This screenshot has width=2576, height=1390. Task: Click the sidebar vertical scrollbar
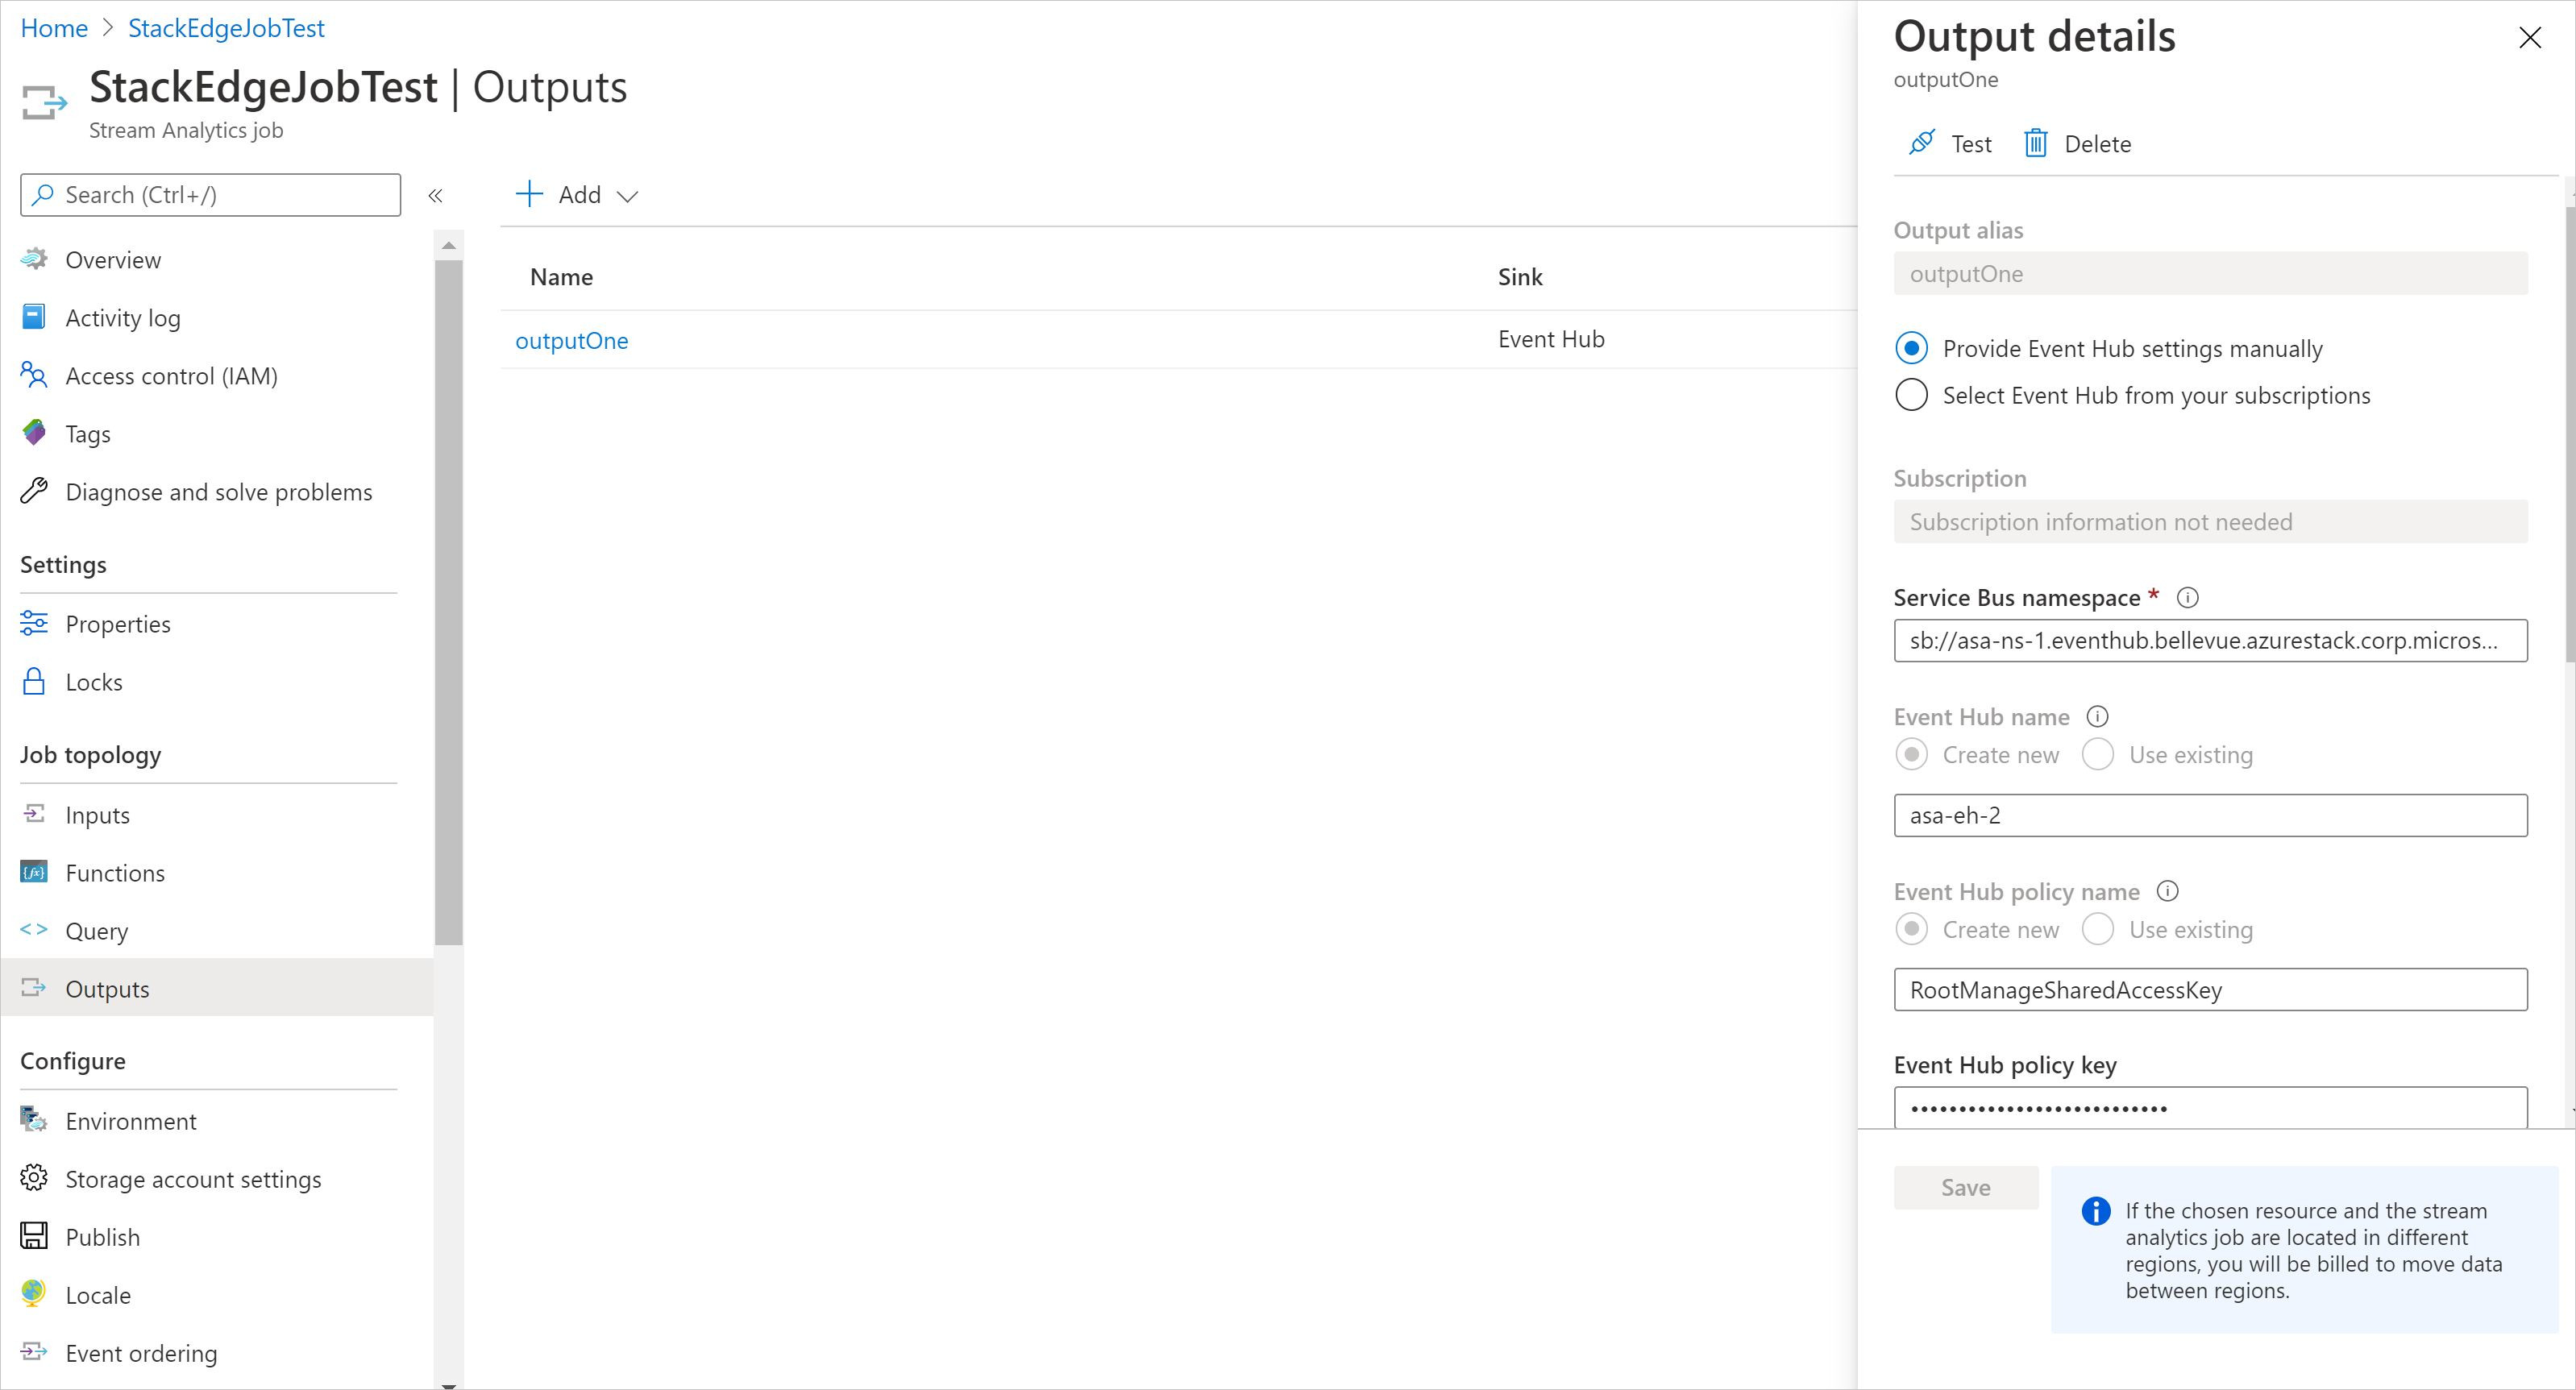click(x=448, y=600)
